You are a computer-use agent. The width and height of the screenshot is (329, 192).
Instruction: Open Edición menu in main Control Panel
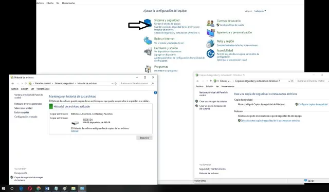point(50,3)
